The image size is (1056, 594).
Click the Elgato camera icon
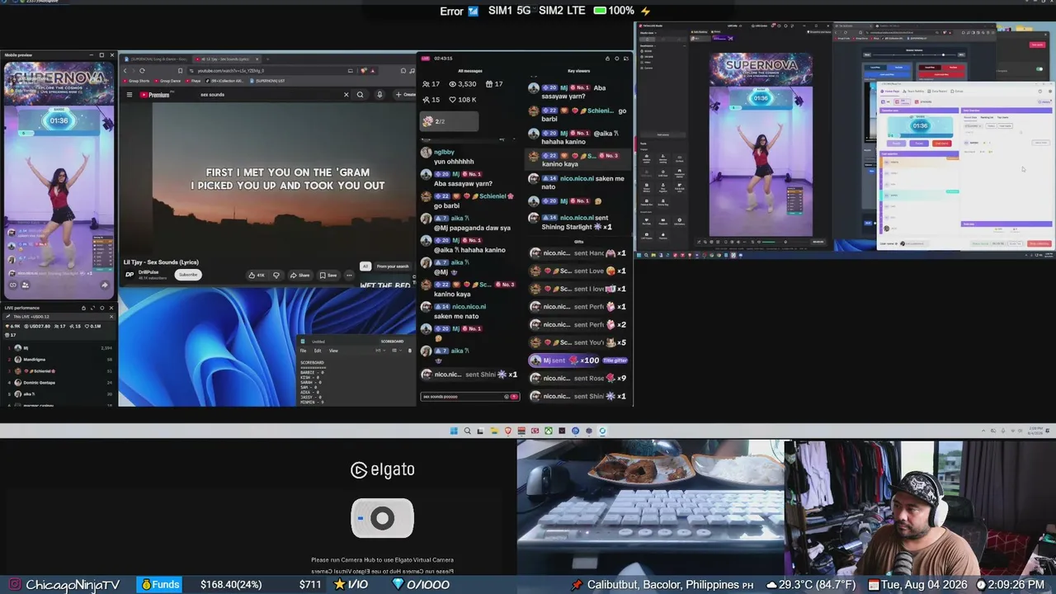tap(382, 518)
